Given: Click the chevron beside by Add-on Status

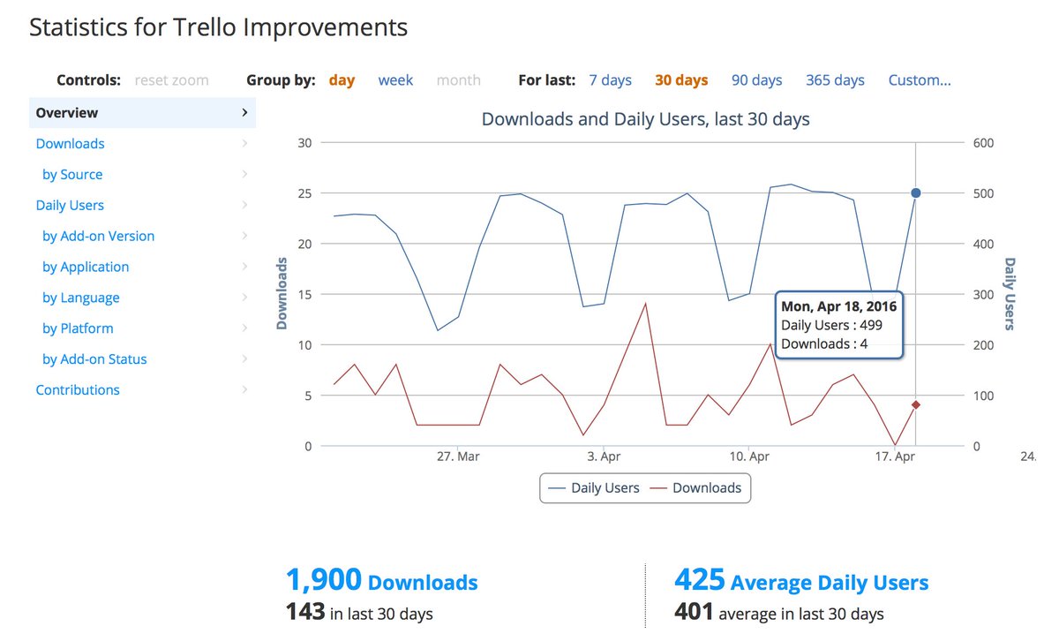Looking at the screenshot, I should click(x=244, y=359).
